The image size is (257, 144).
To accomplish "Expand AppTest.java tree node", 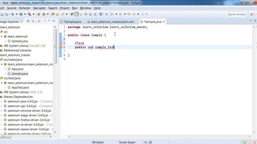I will pos(5,88).
